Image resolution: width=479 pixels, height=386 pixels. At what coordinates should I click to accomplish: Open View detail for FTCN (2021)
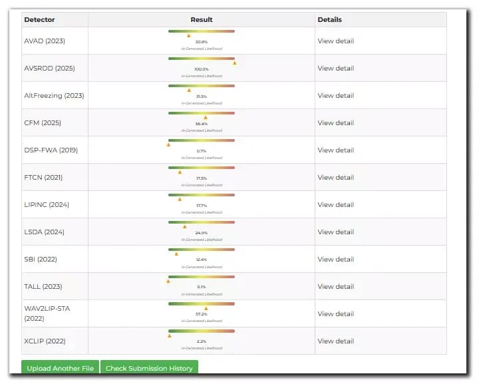click(335, 178)
